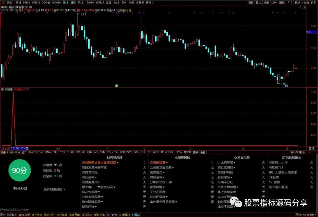Screen dimensions: 318x217
Task: Open the 统计 statistics button
Action: click(x=274, y=3)
